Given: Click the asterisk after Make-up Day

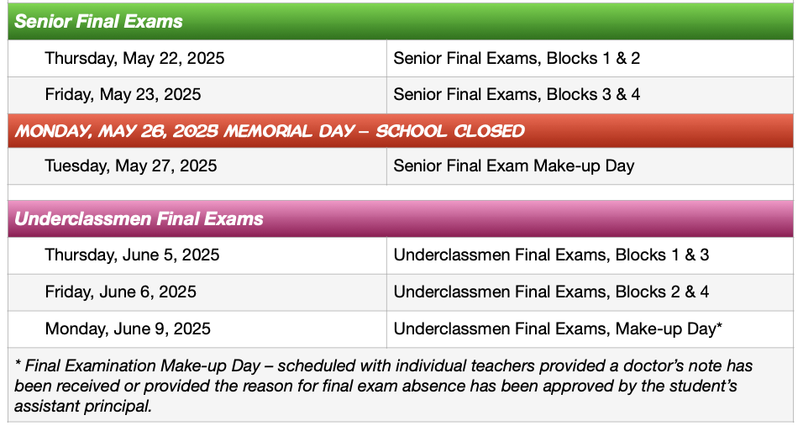Looking at the screenshot, I should 719,326.
